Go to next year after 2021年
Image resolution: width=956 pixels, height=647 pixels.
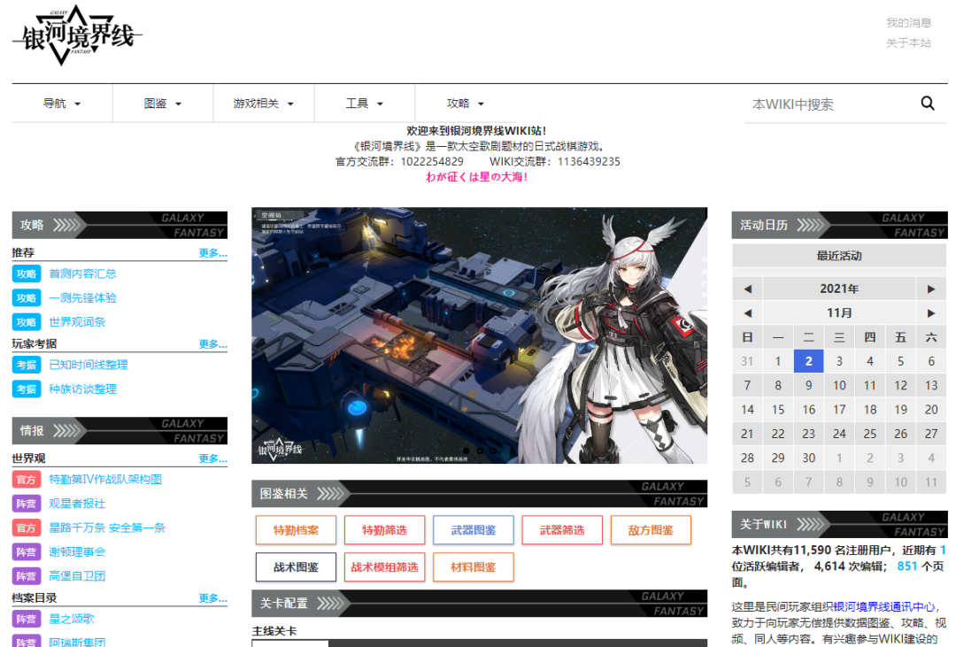(x=931, y=289)
